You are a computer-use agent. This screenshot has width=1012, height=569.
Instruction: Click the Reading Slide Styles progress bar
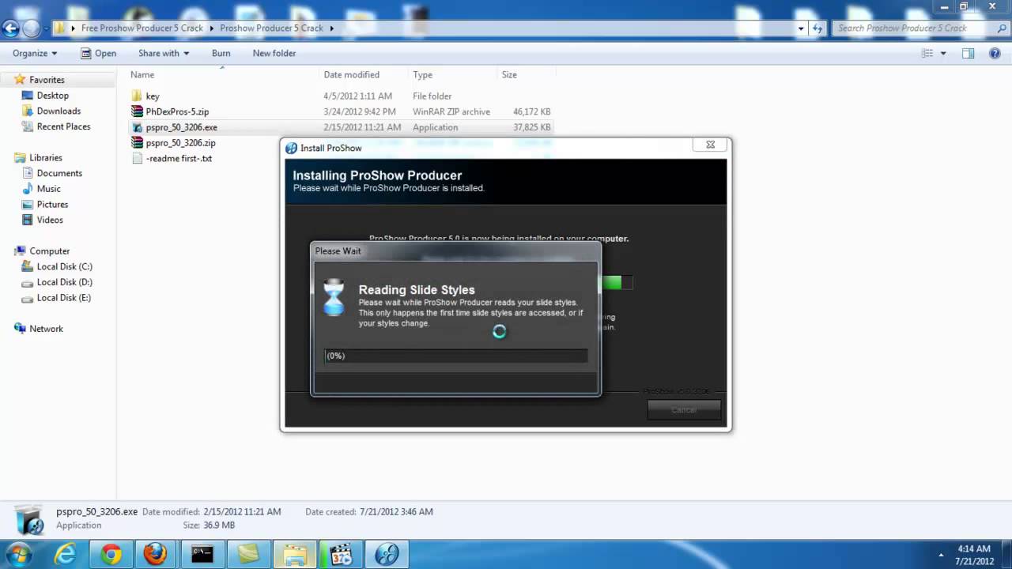click(455, 356)
